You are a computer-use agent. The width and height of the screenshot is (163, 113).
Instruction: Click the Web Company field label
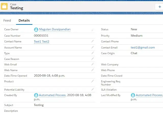(110, 65)
